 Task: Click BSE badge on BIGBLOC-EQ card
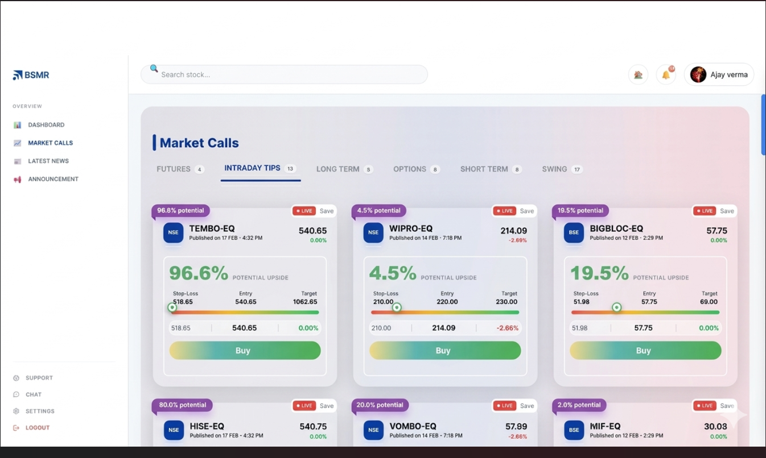pyautogui.click(x=574, y=232)
